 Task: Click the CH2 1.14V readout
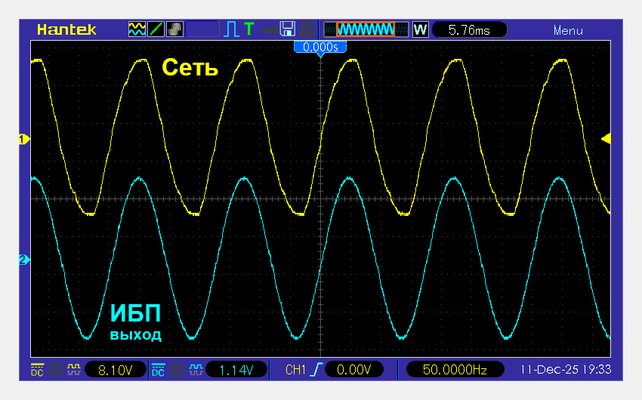coord(236,370)
